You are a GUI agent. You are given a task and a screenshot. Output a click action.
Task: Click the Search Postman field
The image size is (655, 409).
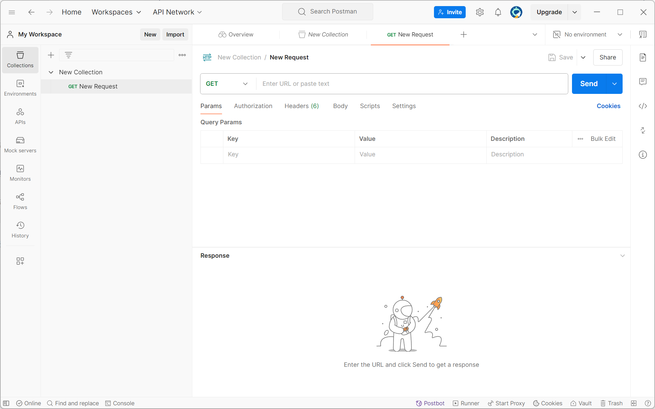pos(328,12)
